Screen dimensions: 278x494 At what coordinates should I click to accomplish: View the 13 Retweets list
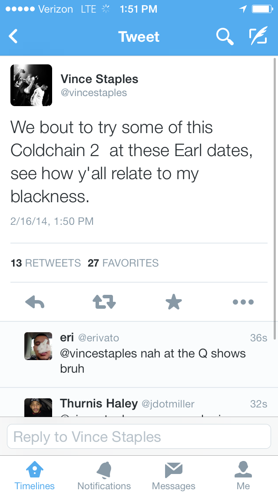pos(46,263)
